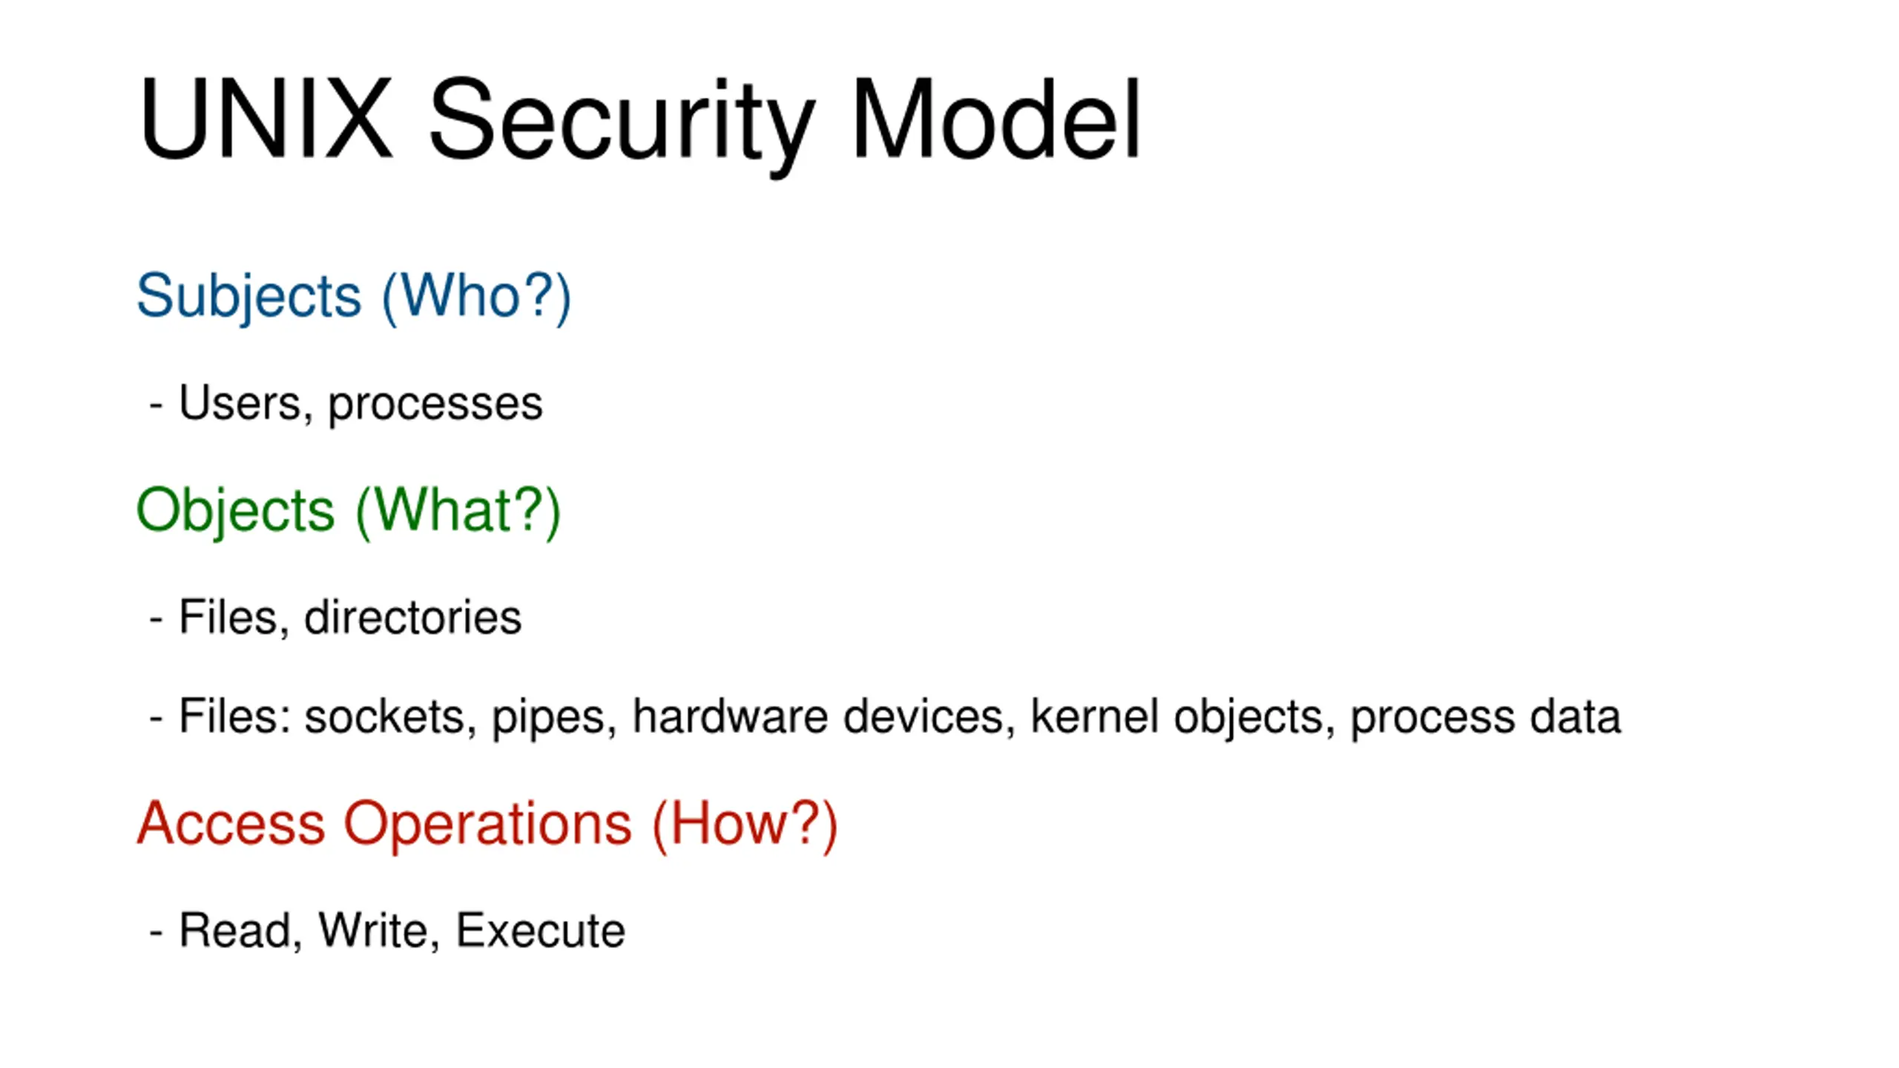This screenshot has height=1068, width=1899.
Task: Click the Read, Write, Execute bullet
Action: pos(387,931)
